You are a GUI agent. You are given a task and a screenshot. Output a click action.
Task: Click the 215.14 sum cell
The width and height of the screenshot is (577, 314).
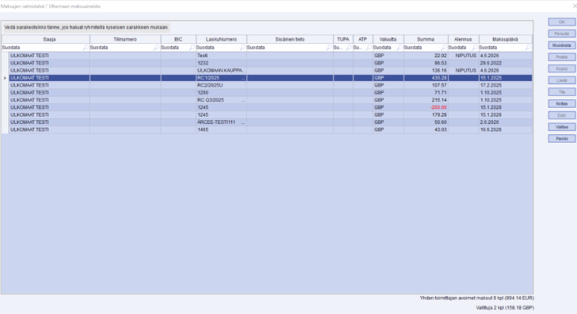426,100
